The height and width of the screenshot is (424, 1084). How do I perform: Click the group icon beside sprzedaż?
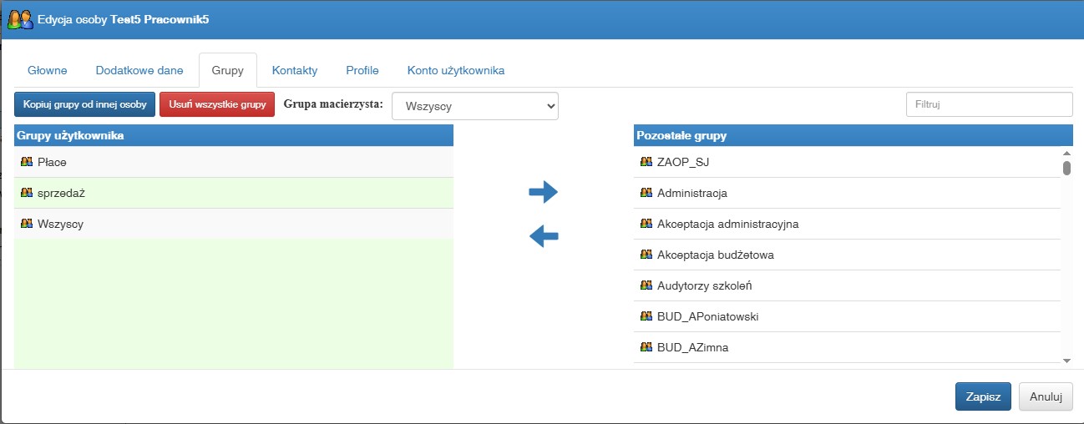[x=27, y=193]
